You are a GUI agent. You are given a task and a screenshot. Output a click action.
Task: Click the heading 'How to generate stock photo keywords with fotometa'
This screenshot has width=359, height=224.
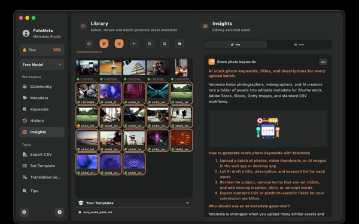click(259, 153)
